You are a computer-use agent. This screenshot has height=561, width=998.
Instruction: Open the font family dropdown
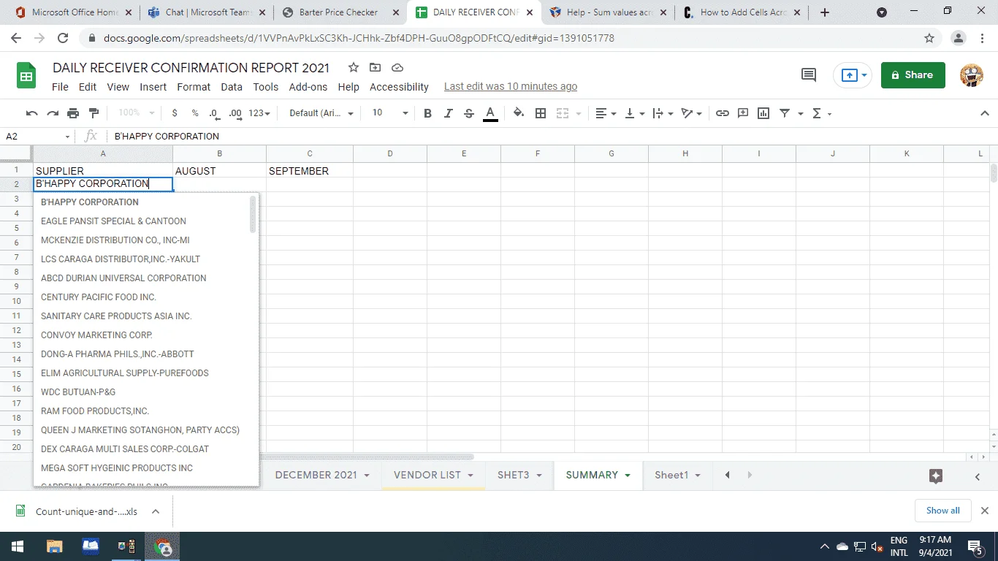click(321, 113)
